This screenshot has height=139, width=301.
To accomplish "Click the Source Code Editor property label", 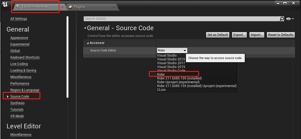I will point(103,50).
